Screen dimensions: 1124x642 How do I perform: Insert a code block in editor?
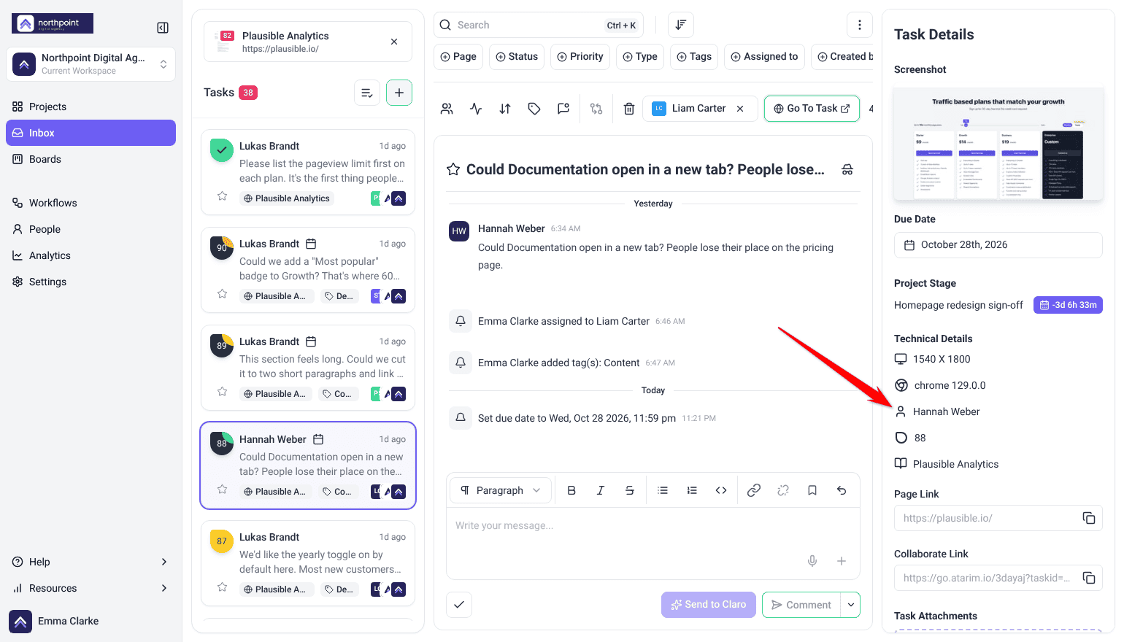pos(721,490)
